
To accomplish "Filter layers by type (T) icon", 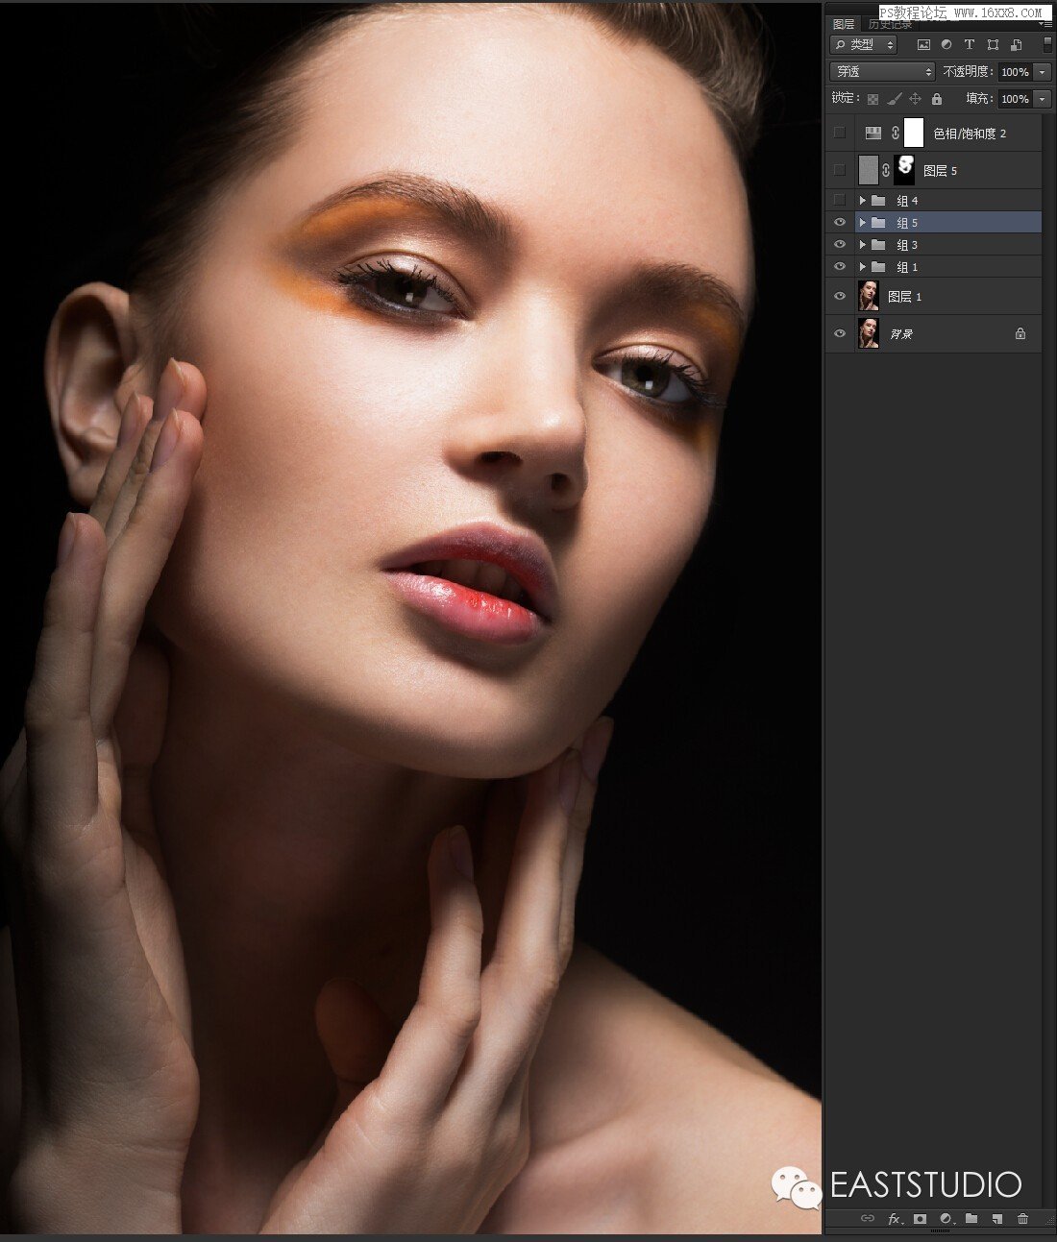I will pos(969,45).
